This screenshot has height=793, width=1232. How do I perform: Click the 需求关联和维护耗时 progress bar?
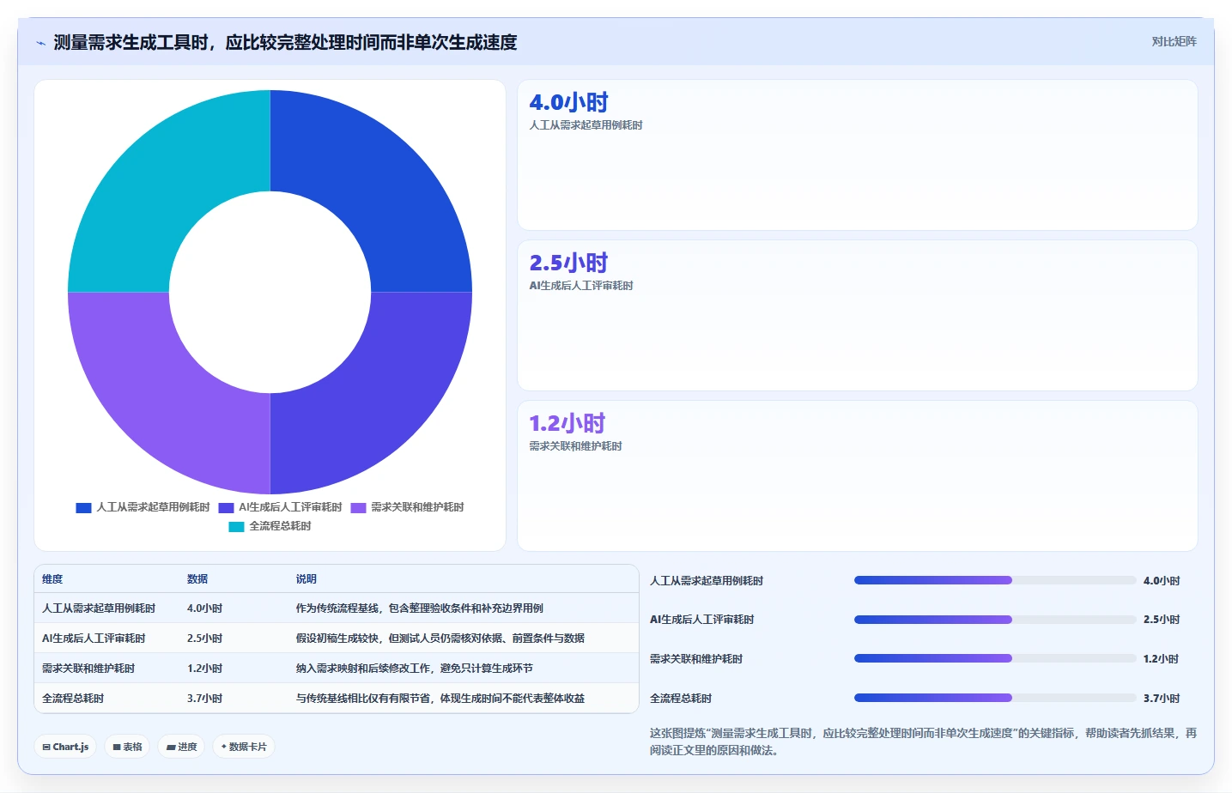995,658
